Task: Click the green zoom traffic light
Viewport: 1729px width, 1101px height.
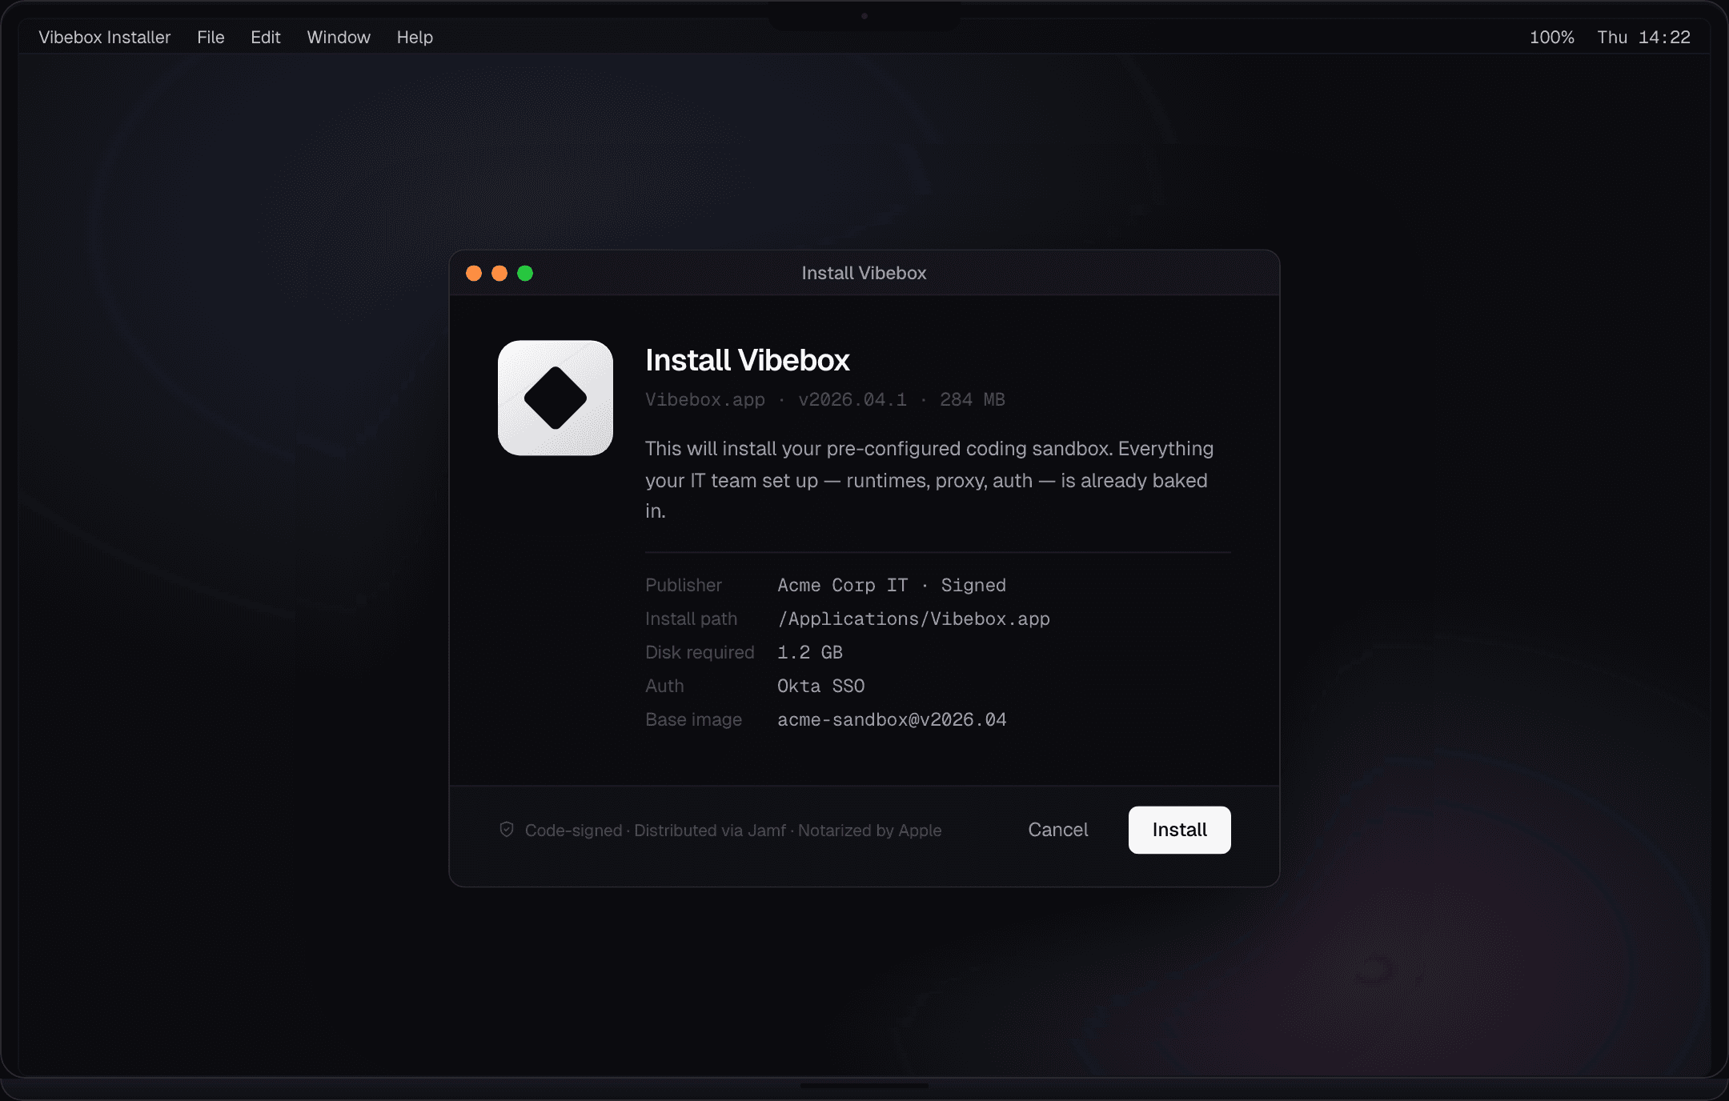Action: pos(526,273)
